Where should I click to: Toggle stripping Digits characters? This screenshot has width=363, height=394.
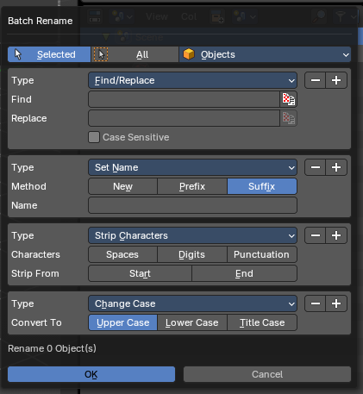coord(192,254)
